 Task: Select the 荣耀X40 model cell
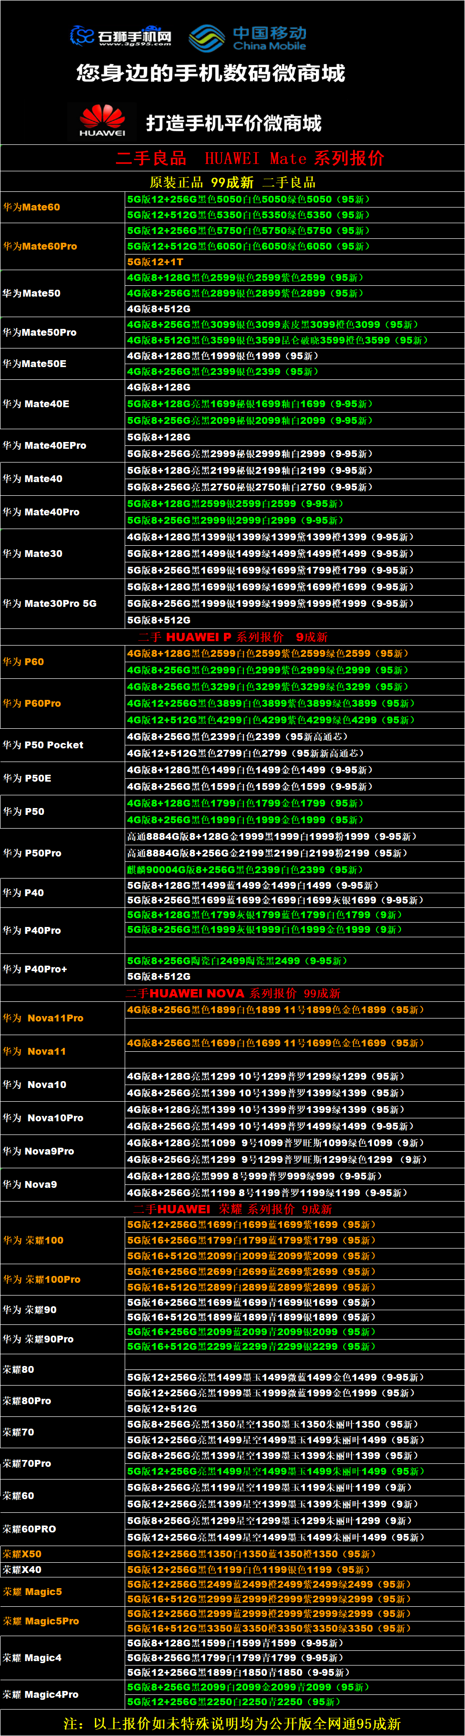(x=63, y=1570)
